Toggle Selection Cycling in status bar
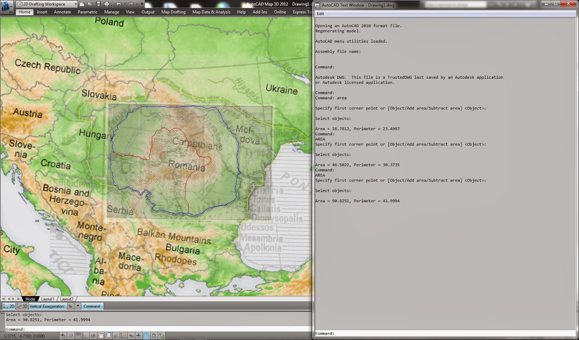579x340 pixels. 161,336
